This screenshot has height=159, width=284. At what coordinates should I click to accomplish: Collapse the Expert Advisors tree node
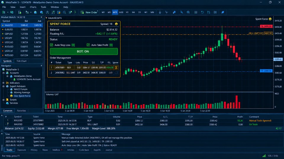click(x=4, y=86)
